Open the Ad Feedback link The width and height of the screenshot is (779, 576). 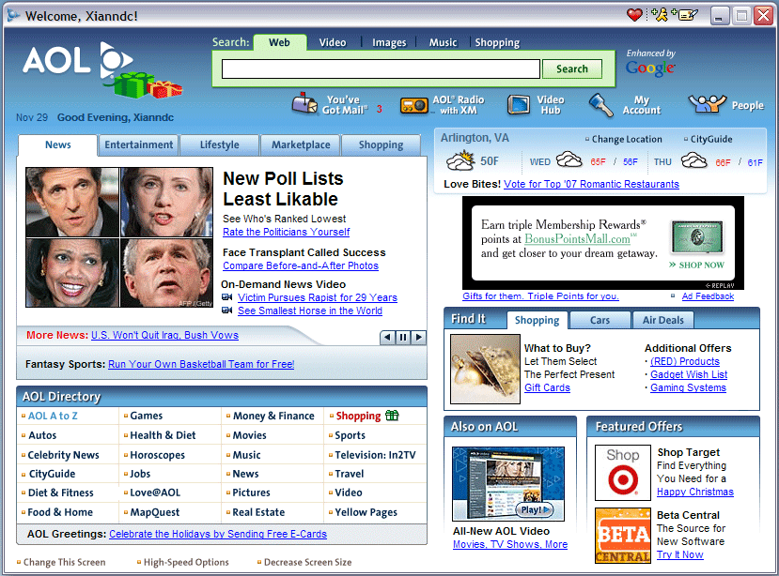(x=708, y=296)
